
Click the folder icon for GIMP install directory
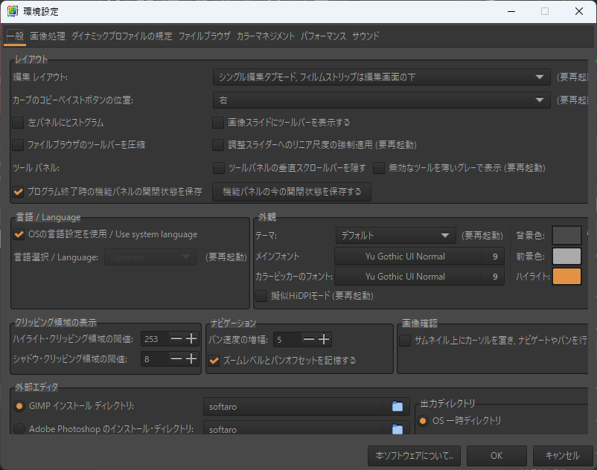(397, 406)
